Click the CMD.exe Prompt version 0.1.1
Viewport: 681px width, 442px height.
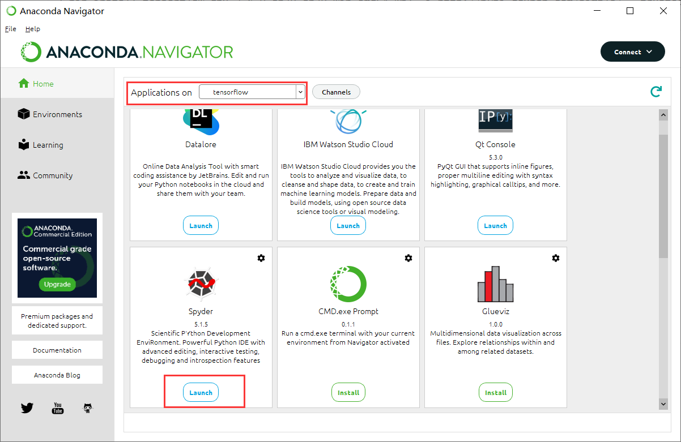tap(348, 324)
